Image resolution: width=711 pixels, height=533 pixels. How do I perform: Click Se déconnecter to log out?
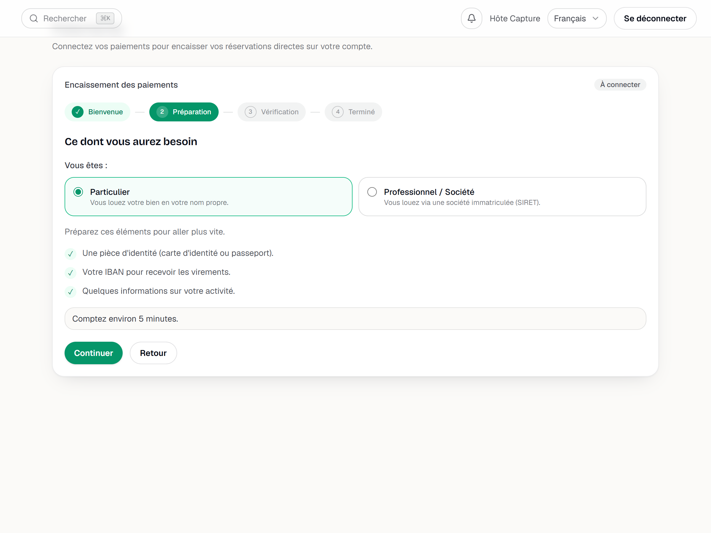[655, 18]
